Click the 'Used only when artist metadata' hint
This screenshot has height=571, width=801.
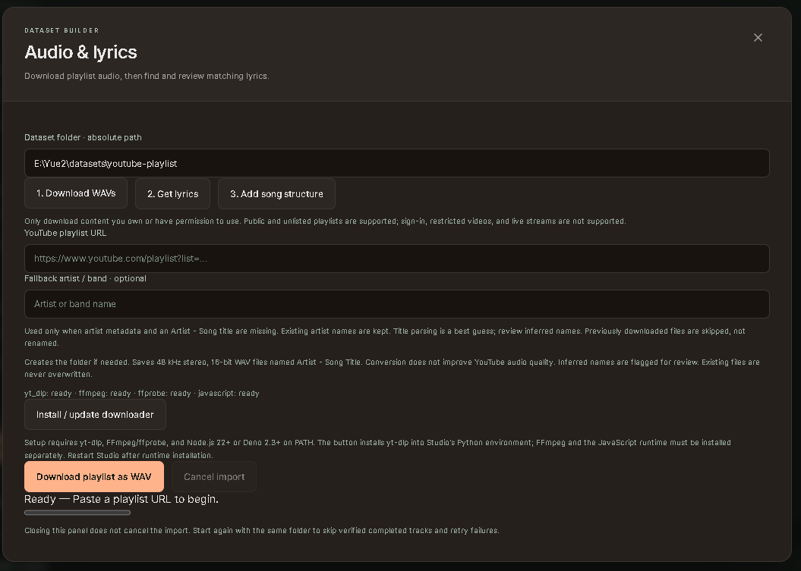(385, 337)
